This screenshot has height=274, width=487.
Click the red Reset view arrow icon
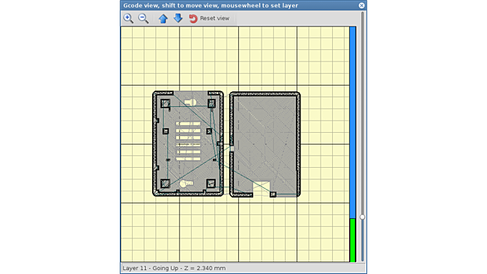coord(193,18)
